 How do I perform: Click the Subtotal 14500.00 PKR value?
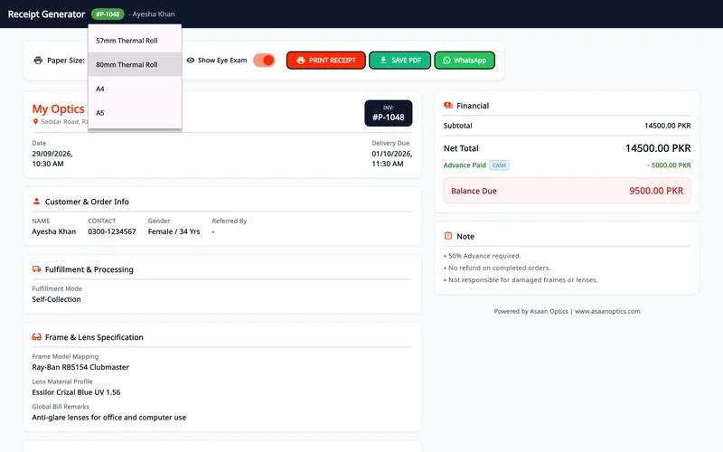point(668,126)
